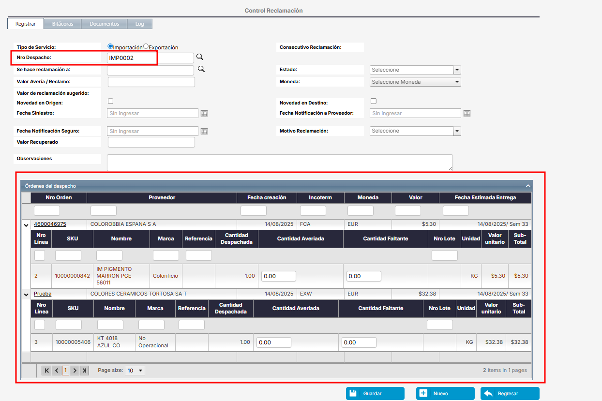Open the Fecha Siniestro calendar picker

coord(204,113)
